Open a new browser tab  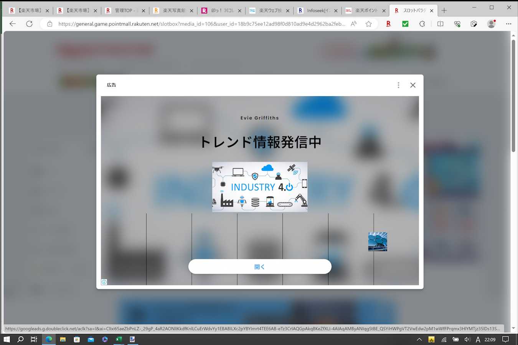[x=444, y=11]
